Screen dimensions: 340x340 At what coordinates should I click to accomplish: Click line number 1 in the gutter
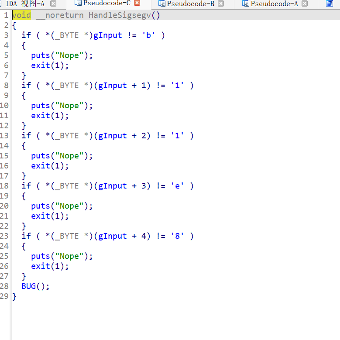(6, 15)
